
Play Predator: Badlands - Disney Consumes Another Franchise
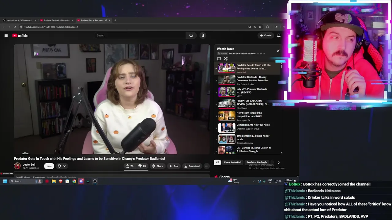tap(247, 80)
